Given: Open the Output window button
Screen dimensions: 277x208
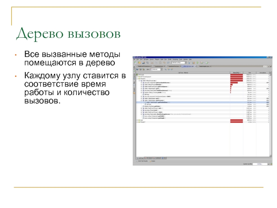Looking at the screenshot, I should click(x=152, y=161).
